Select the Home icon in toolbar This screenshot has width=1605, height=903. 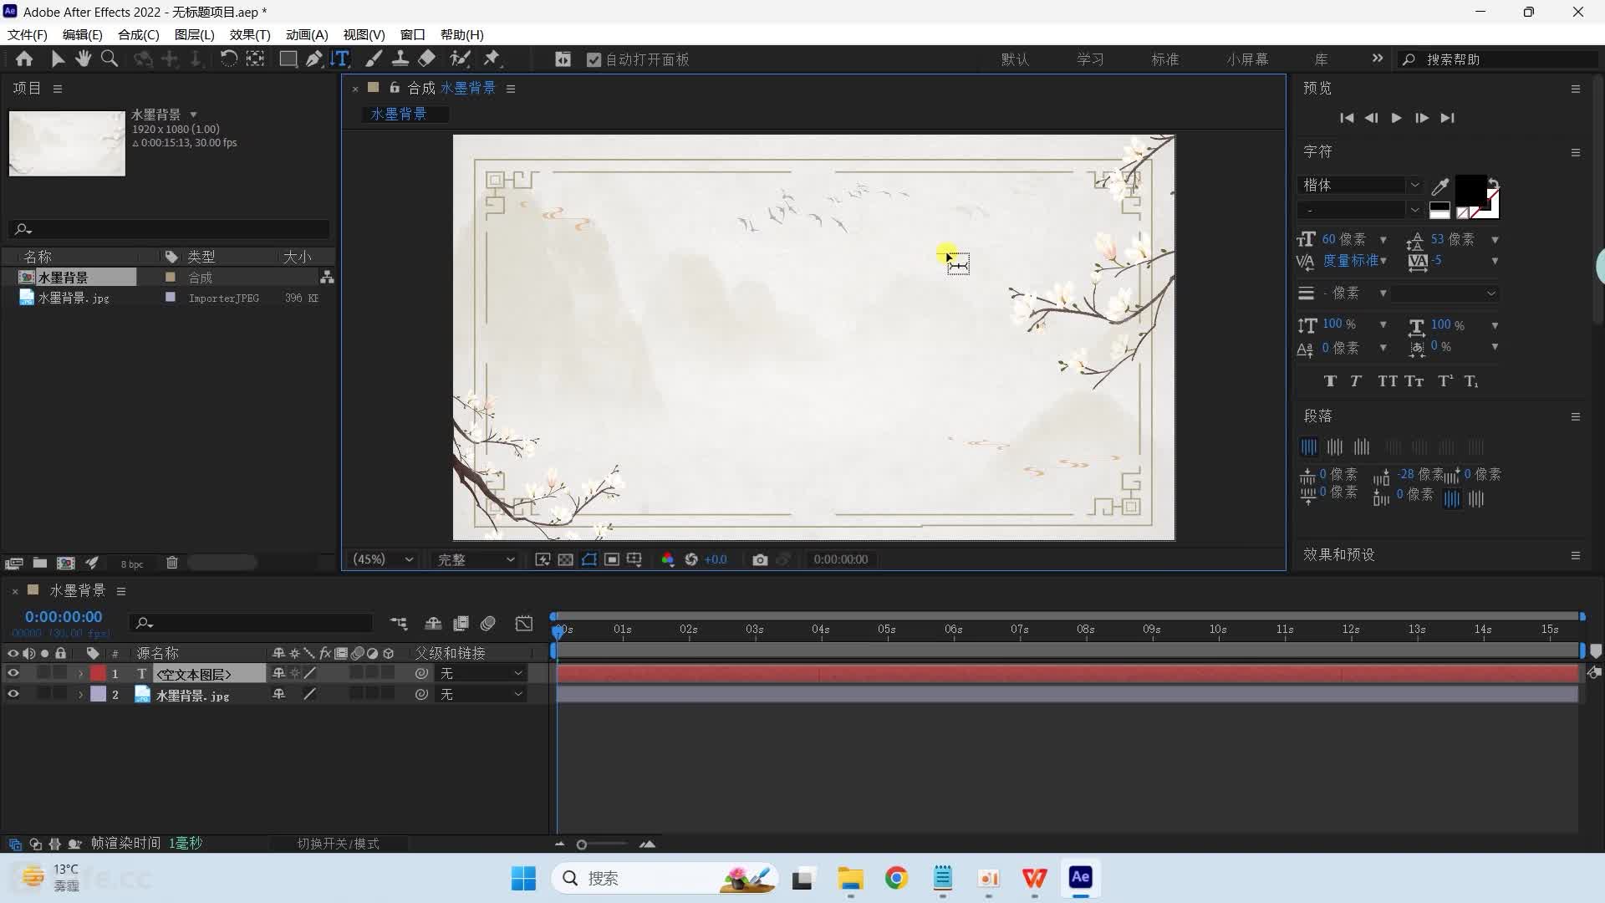[24, 59]
